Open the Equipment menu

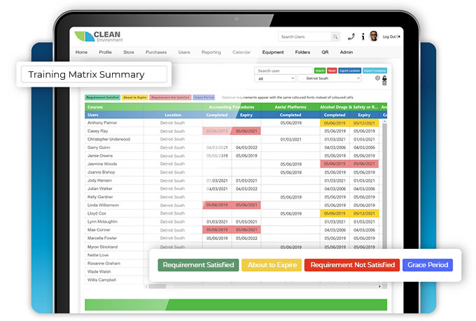point(273,52)
